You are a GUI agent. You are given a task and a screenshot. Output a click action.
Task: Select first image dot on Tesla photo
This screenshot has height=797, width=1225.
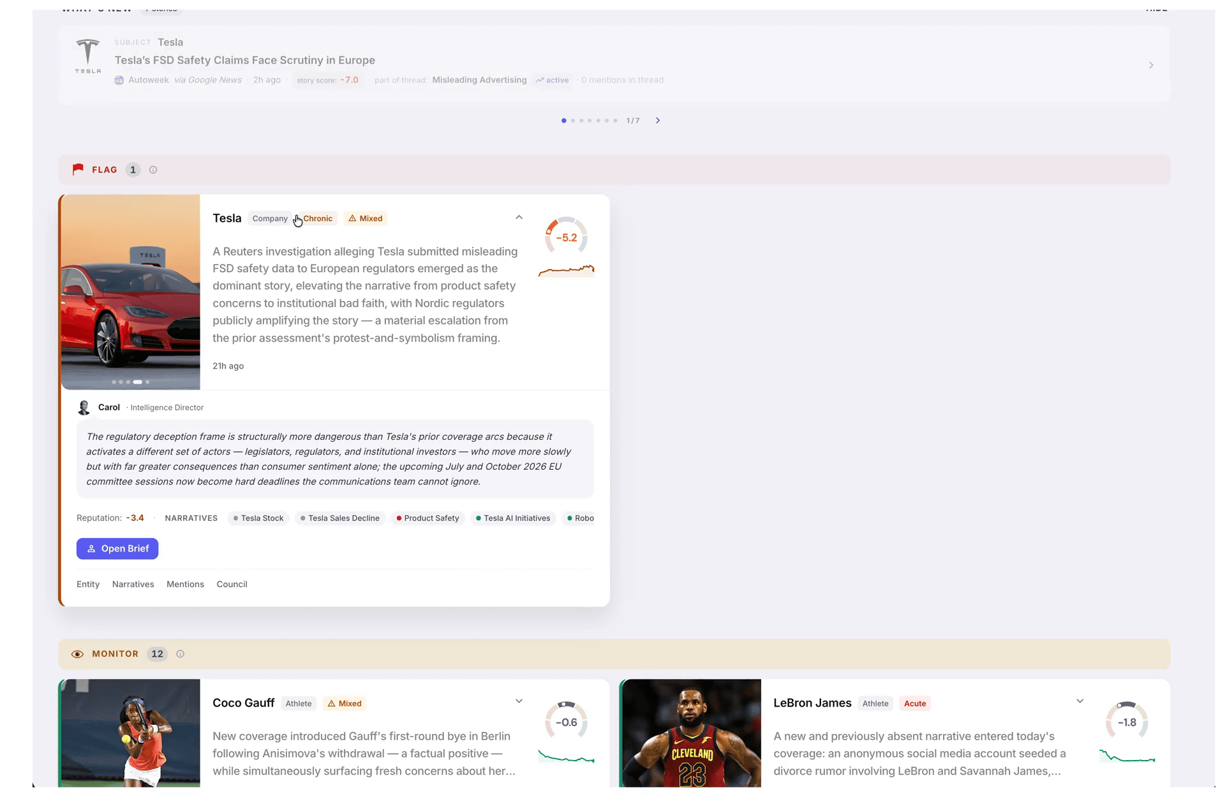114,383
